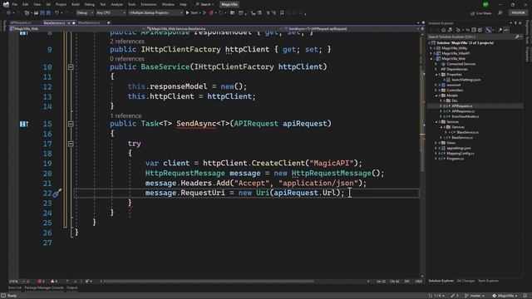The image size is (532, 299).
Task: Open the Project menu
Action: 61,4
